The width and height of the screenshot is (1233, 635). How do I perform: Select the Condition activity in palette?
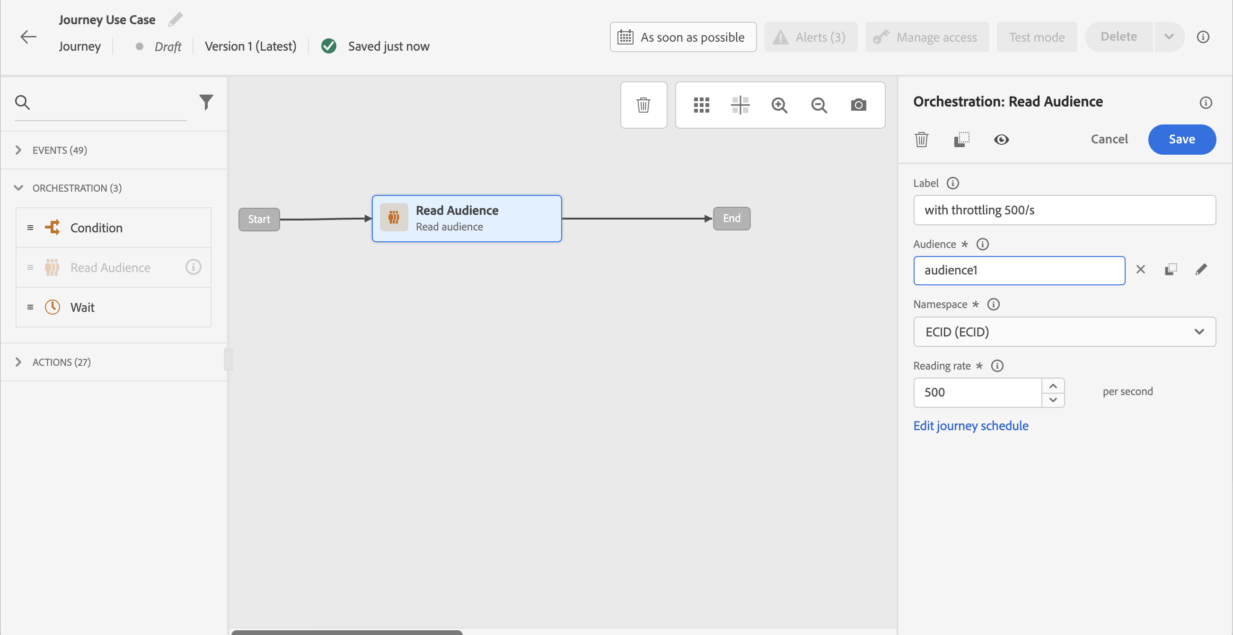[96, 228]
